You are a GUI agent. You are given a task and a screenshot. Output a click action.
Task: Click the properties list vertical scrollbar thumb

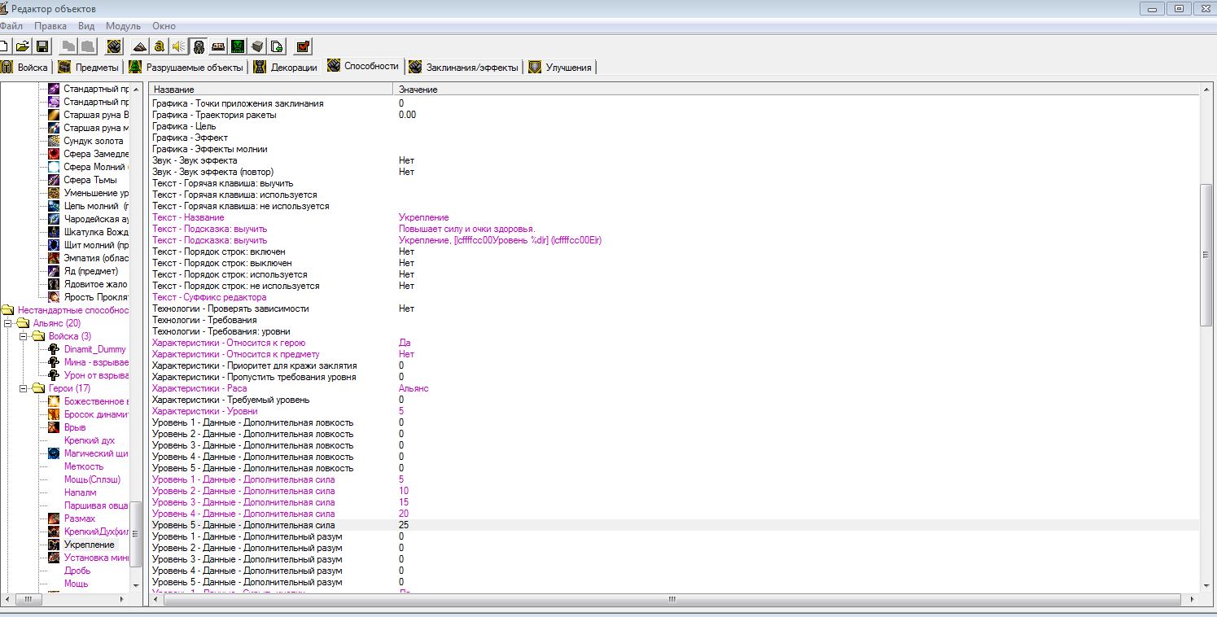tap(1206, 254)
